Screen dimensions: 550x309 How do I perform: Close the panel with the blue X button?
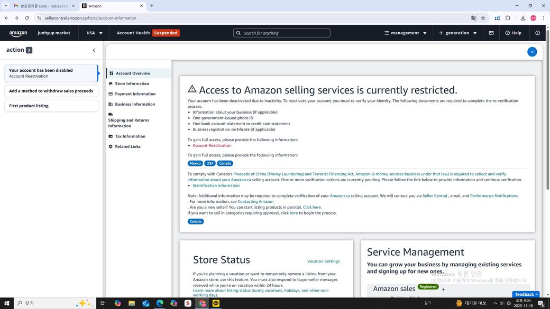(x=532, y=52)
